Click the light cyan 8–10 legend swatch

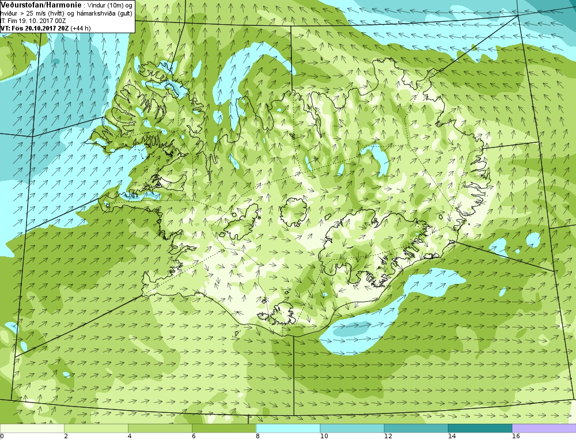[x=288, y=428]
